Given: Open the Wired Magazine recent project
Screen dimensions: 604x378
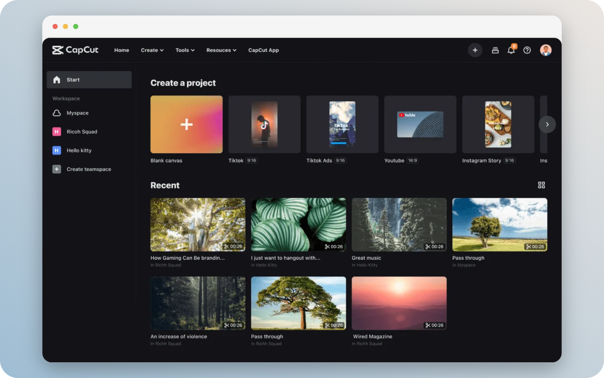Looking at the screenshot, I should [x=399, y=303].
